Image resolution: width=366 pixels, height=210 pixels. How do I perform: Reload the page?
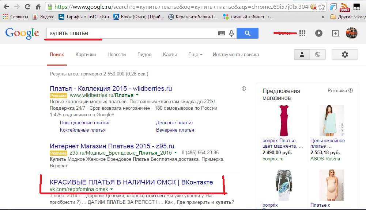(27, 7)
